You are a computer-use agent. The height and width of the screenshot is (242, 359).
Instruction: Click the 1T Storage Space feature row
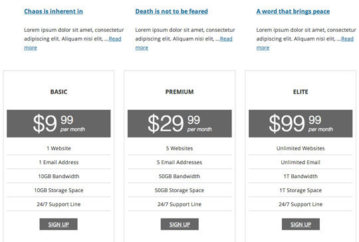(300, 190)
